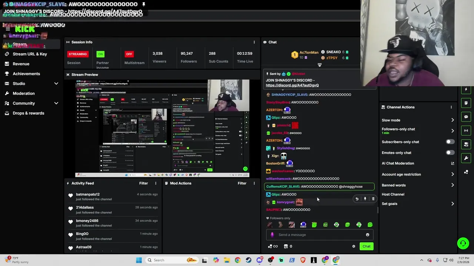This screenshot has height=266, width=474.
Task: Pin konvygoat's chat message
Action: point(365,199)
